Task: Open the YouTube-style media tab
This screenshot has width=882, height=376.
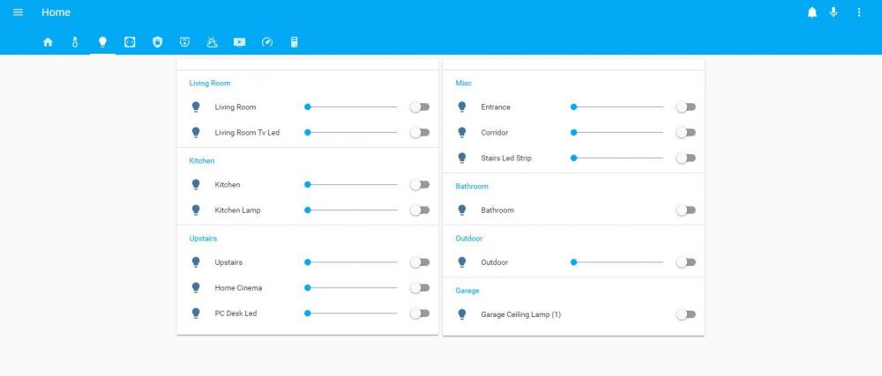Action: pos(239,41)
